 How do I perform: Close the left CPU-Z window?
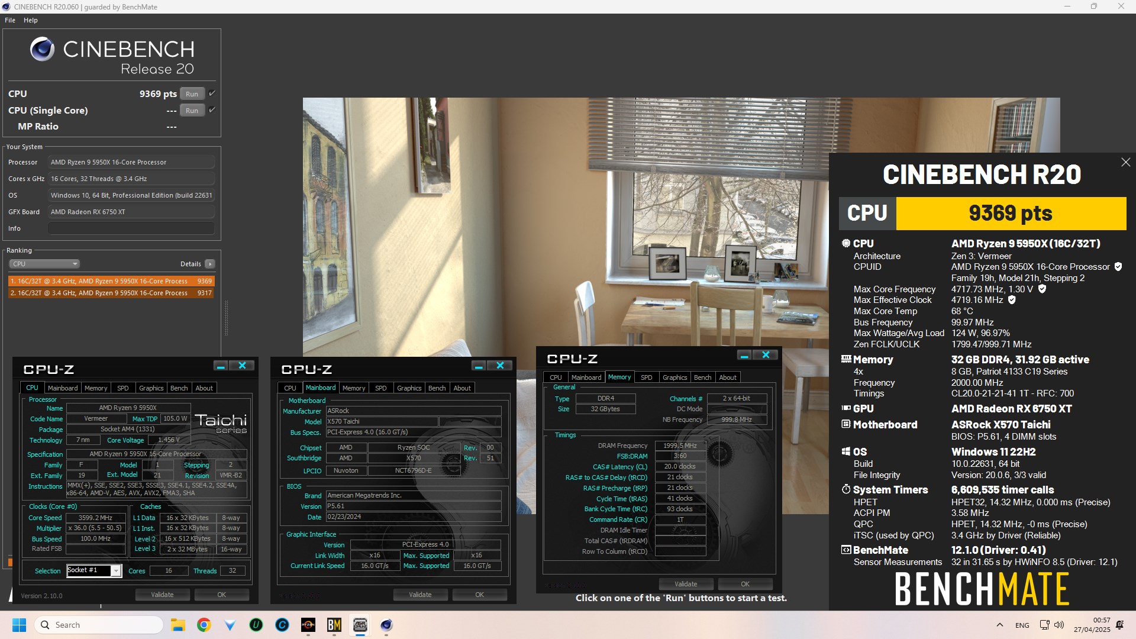click(242, 366)
